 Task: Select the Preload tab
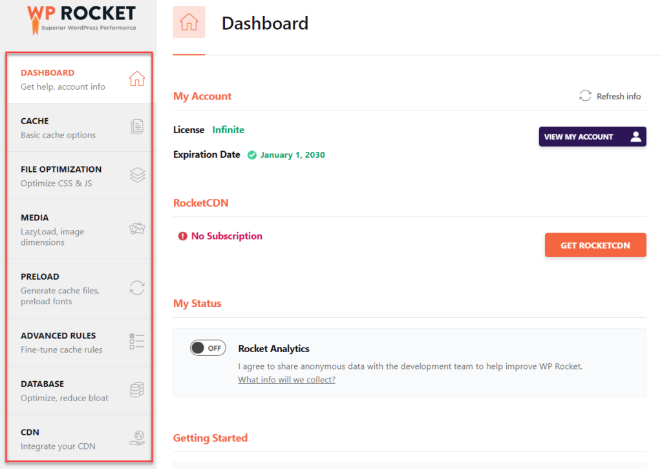pyautogui.click(x=80, y=289)
